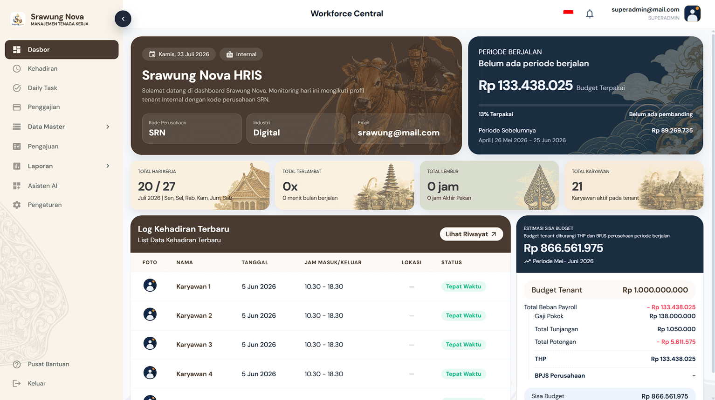Click the superadmin@mail.com account label
This screenshot has width=715, height=400.
pyautogui.click(x=645, y=9)
